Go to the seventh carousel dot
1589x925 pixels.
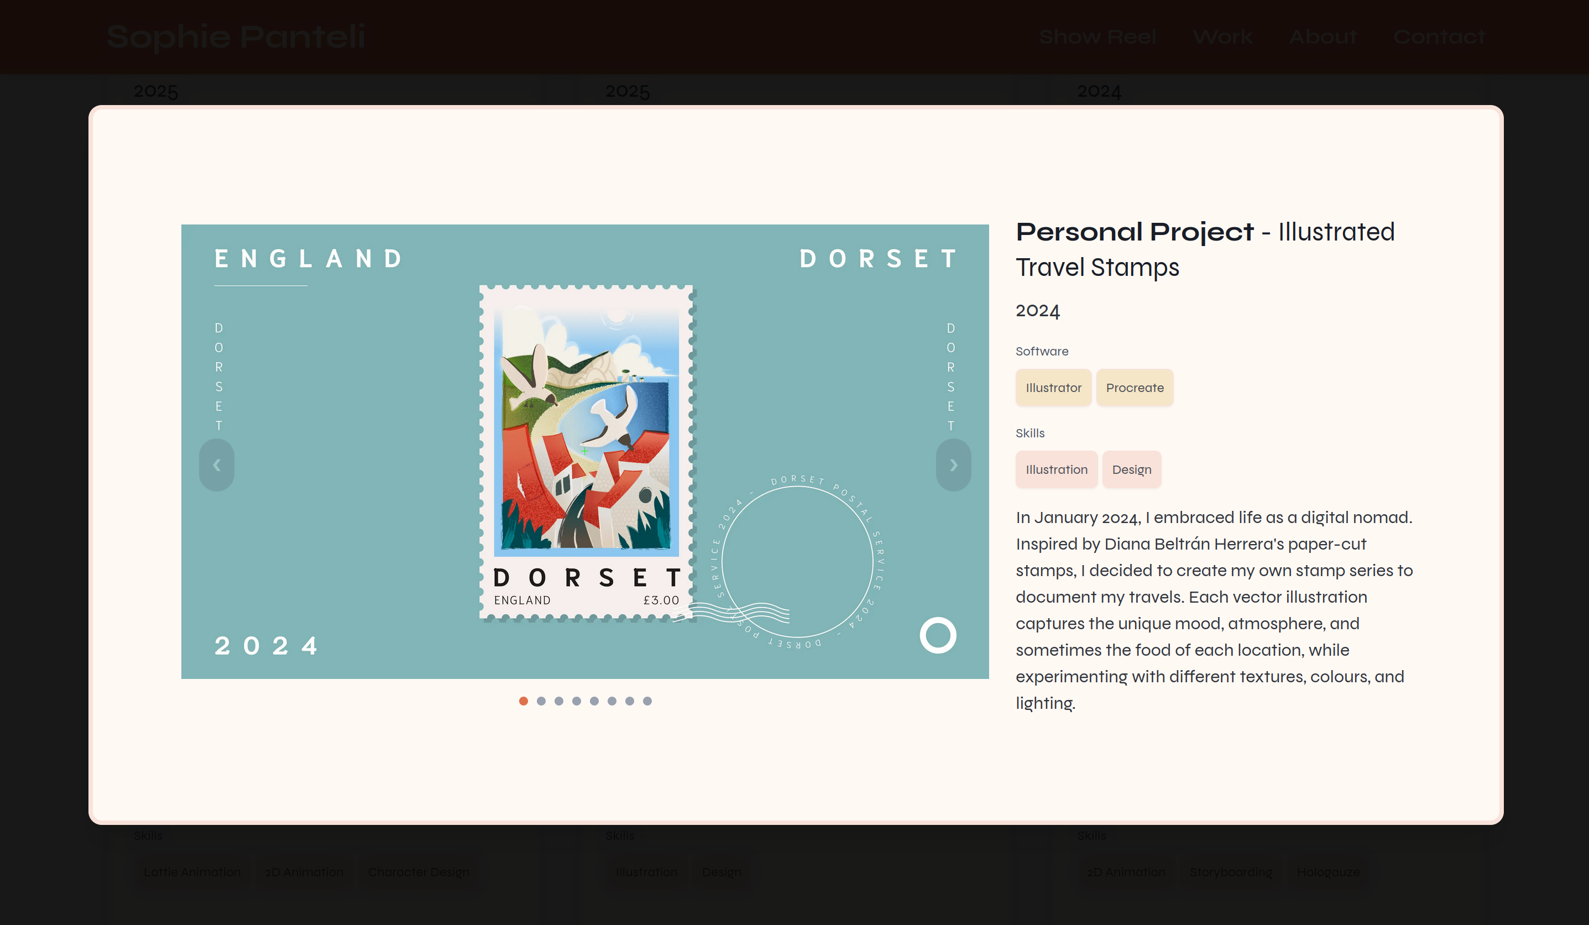[x=629, y=701]
